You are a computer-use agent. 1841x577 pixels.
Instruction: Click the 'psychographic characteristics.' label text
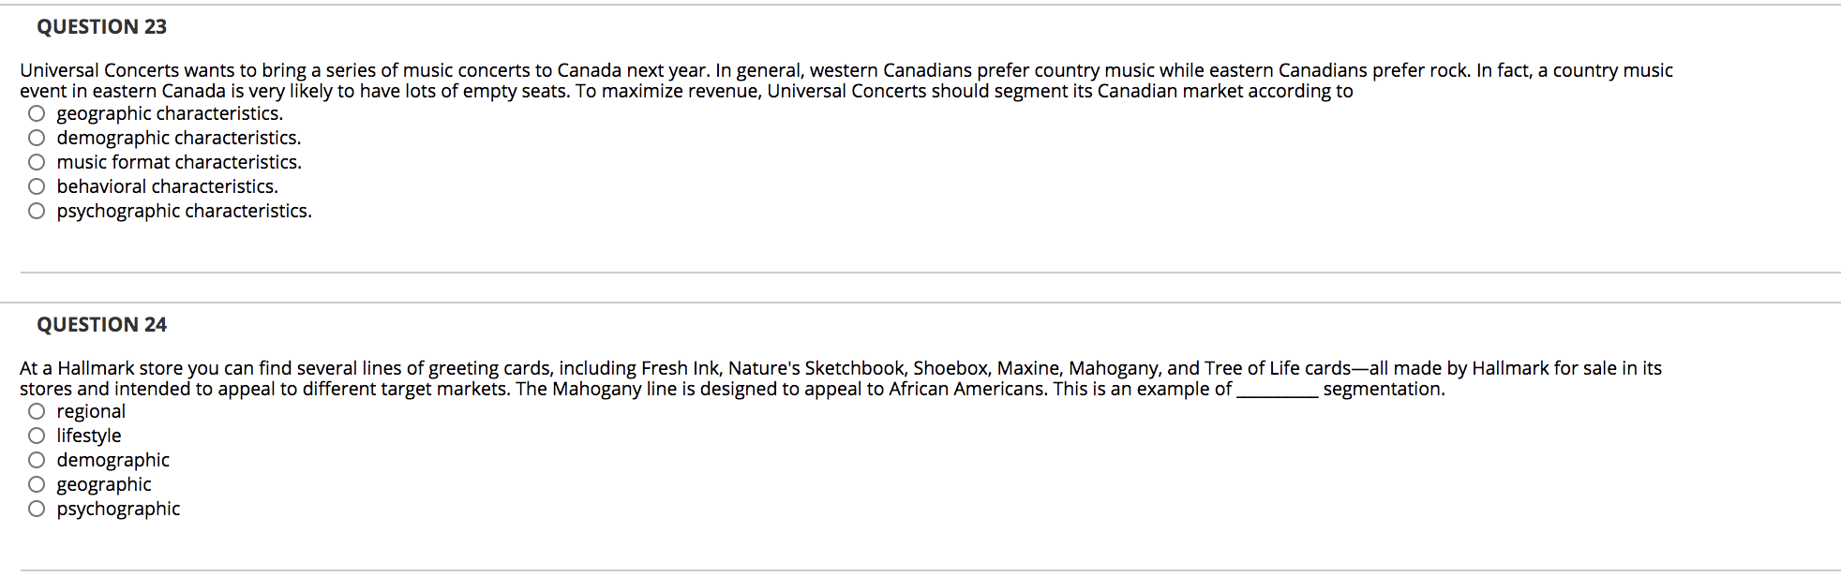[x=185, y=212]
